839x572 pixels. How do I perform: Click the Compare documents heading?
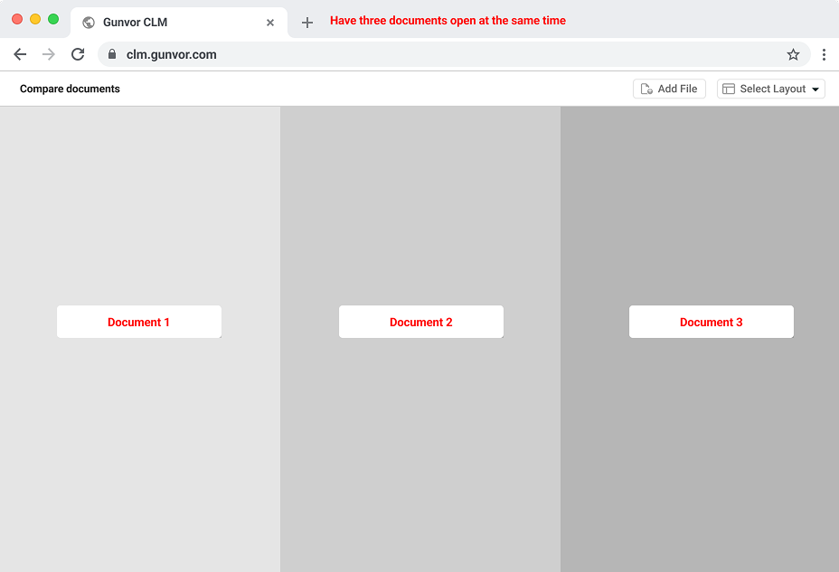(70, 89)
